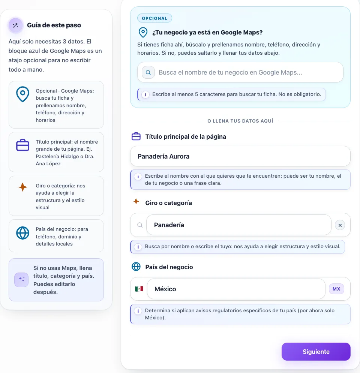Click the orange sparkle icon in the Giro o categoría guide card
This screenshot has width=360, height=373.
point(22,187)
